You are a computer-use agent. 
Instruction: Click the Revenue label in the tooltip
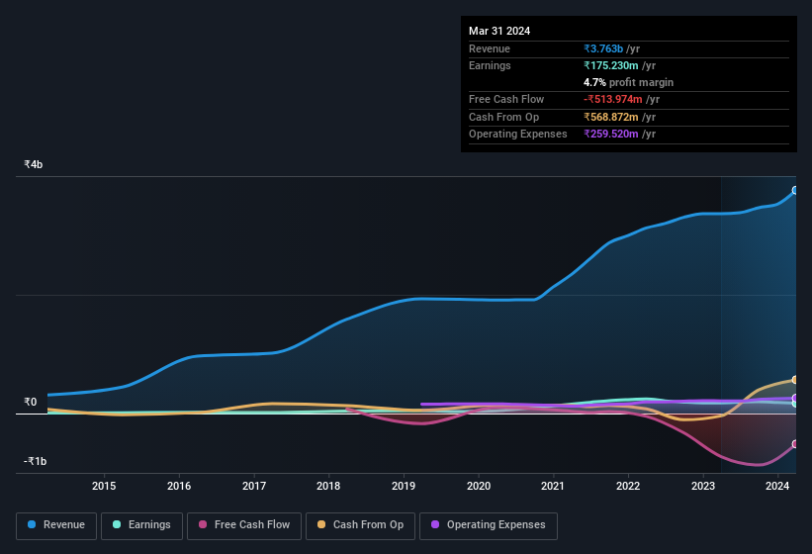[x=490, y=48]
